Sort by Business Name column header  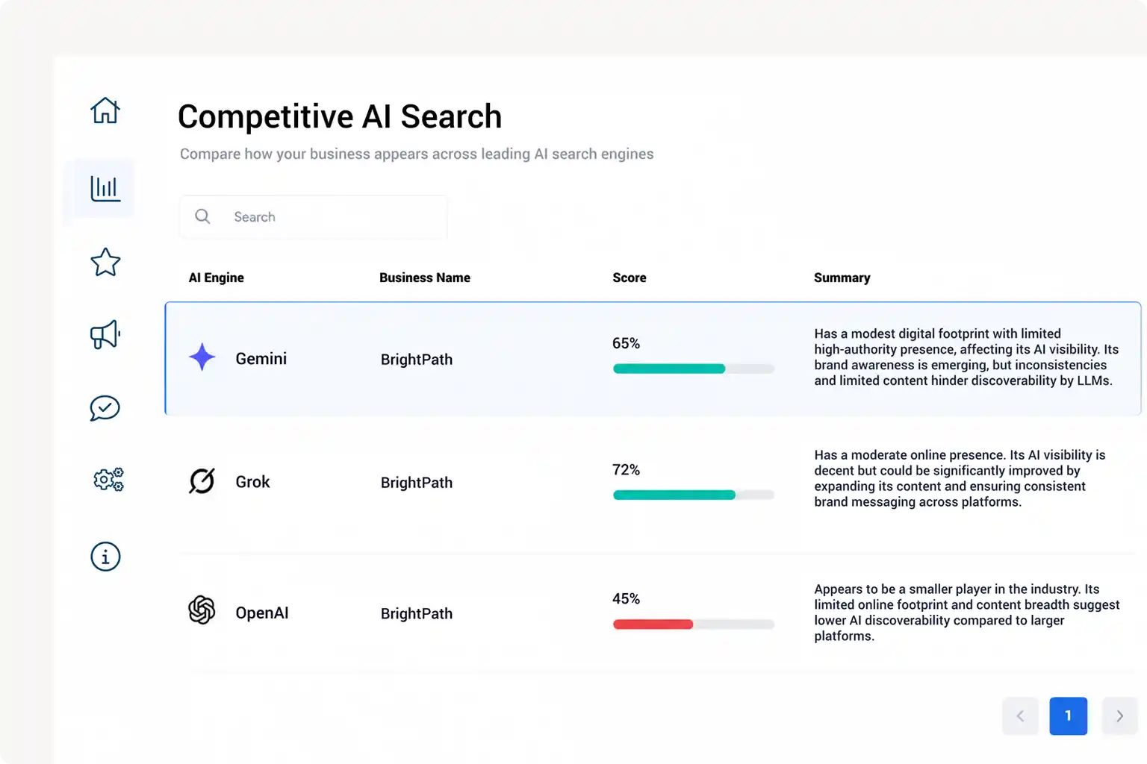click(x=425, y=278)
